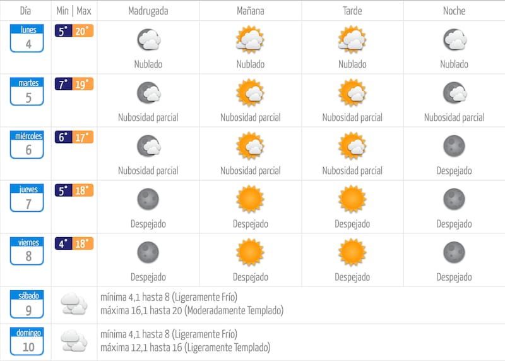Select the miércoles 6 calendar day
The width and height of the screenshot is (505, 361).
point(28,145)
